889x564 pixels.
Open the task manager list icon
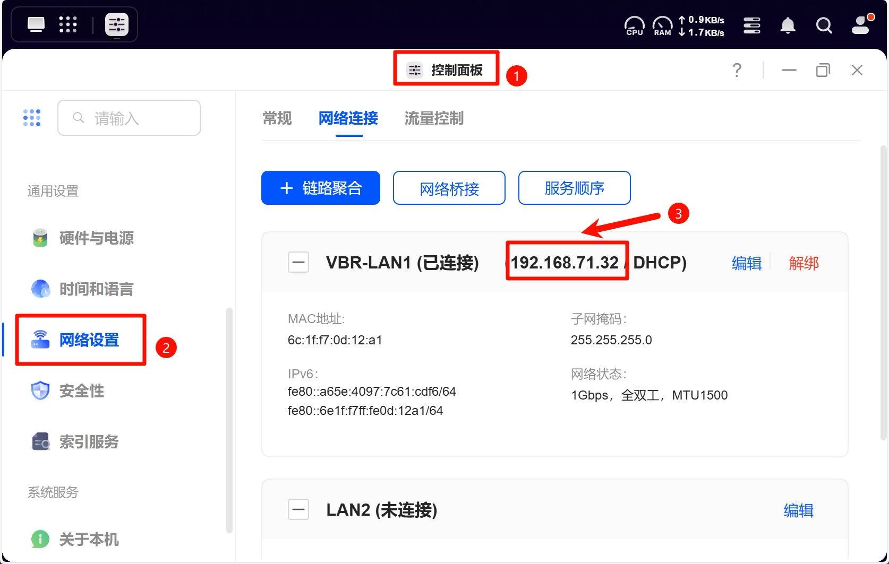click(x=752, y=25)
